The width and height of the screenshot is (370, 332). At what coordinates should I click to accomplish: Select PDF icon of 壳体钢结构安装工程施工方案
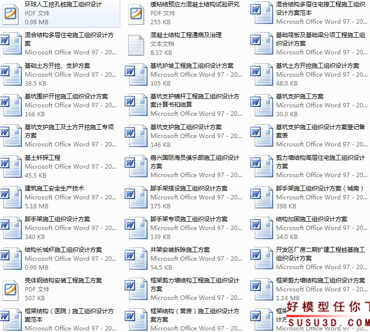(10, 290)
